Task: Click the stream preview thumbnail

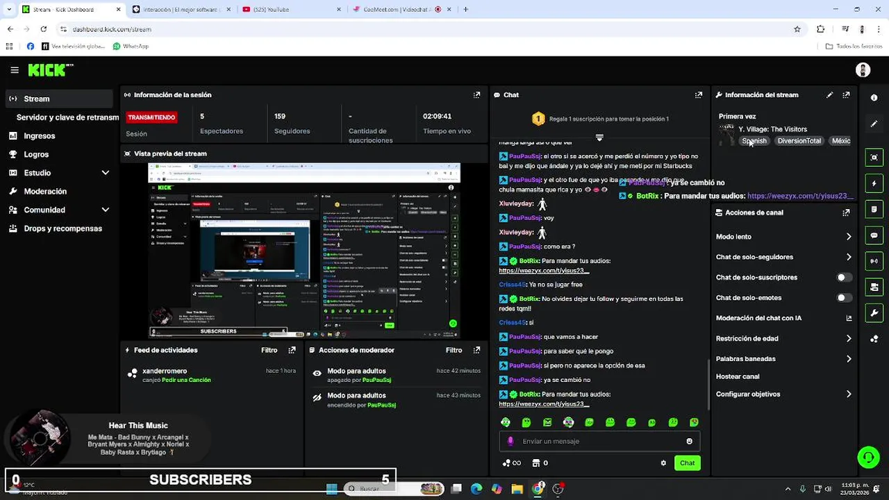Action: pos(304,251)
